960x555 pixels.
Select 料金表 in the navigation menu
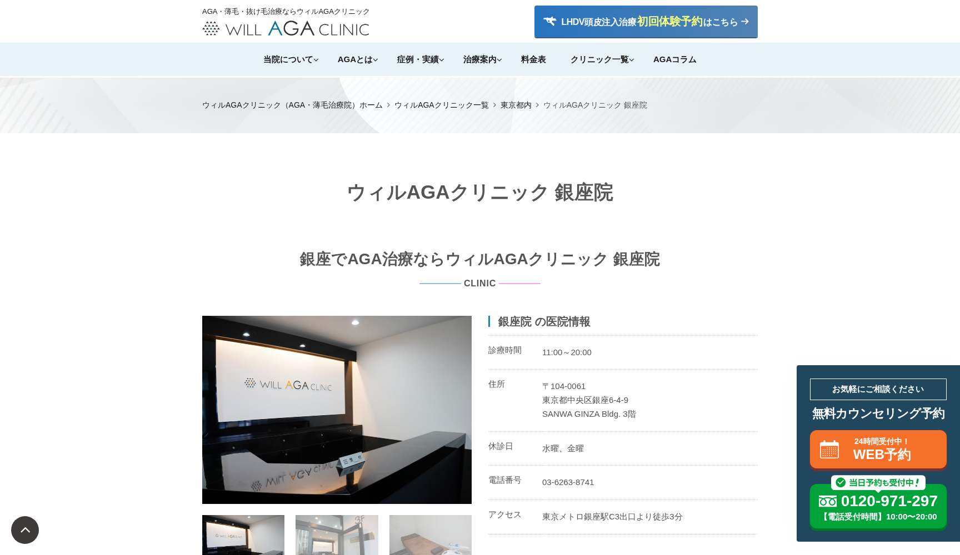tap(533, 59)
